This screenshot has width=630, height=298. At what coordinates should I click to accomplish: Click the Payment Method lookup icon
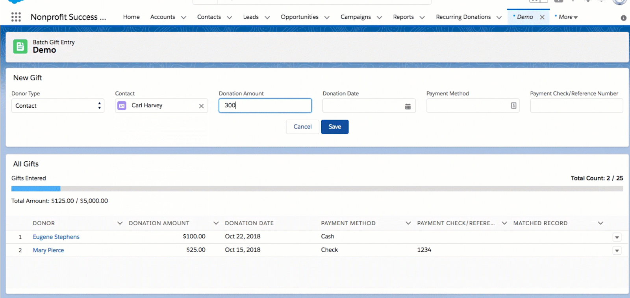click(x=514, y=106)
